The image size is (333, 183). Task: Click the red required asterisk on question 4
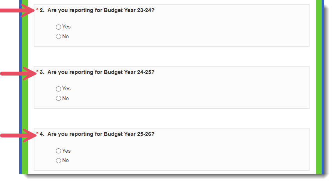[38, 133]
